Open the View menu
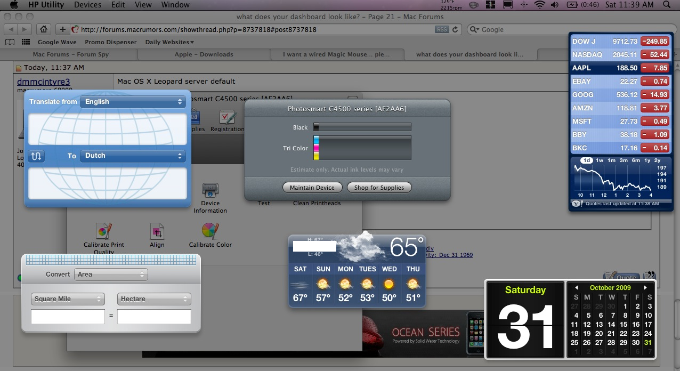The height and width of the screenshot is (371, 680). coord(143,5)
